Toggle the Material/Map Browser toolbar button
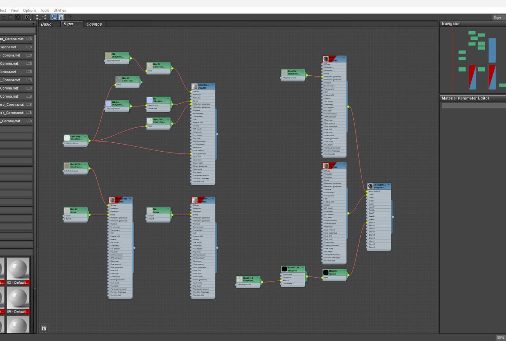 click(54, 17)
